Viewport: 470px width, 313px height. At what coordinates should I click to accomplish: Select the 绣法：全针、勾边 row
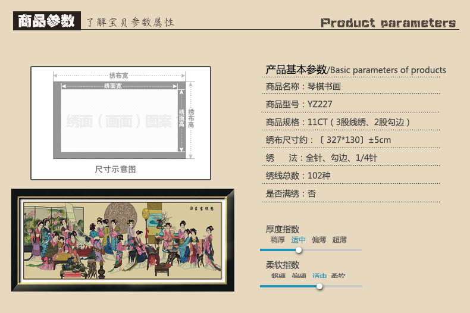[x=321, y=158]
